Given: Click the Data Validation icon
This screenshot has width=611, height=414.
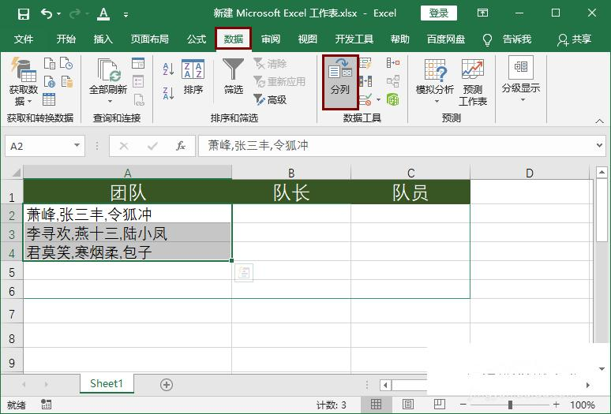Looking at the screenshot, I should tap(365, 99).
